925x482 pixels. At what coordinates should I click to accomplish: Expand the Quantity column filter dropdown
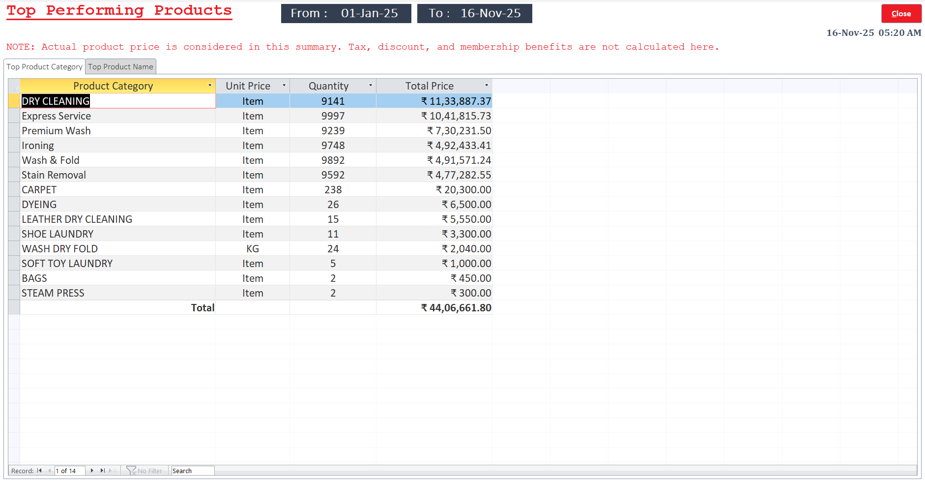(x=371, y=86)
